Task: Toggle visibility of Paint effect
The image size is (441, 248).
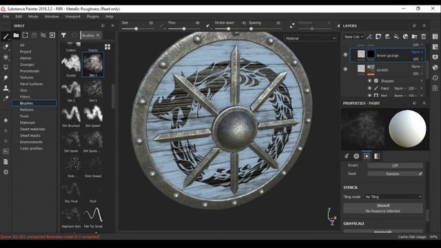Action: [x=369, y=88]
